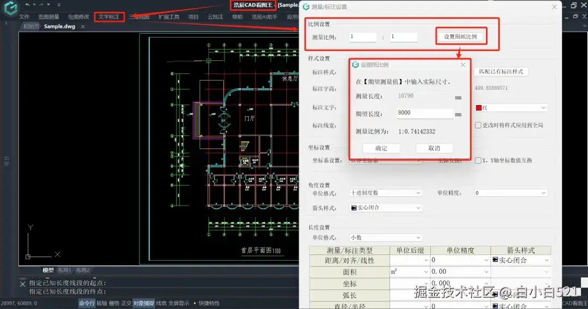Close the 设图纸比例 dialog
Screen dimensions: 588x309
(x=463, y=65)
